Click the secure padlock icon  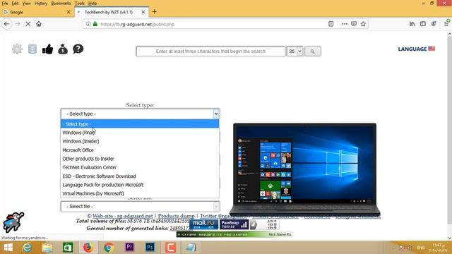(95, 24)
